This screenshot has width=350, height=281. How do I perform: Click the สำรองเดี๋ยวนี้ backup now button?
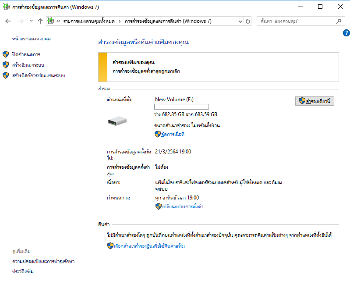click(315, 101)
